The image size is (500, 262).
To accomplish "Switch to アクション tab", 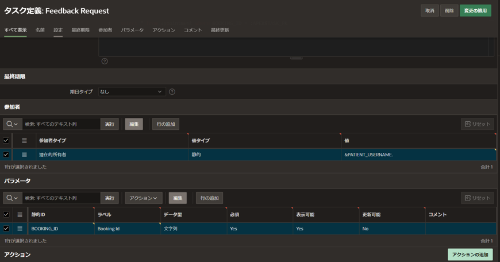I will tap(164, 30).
